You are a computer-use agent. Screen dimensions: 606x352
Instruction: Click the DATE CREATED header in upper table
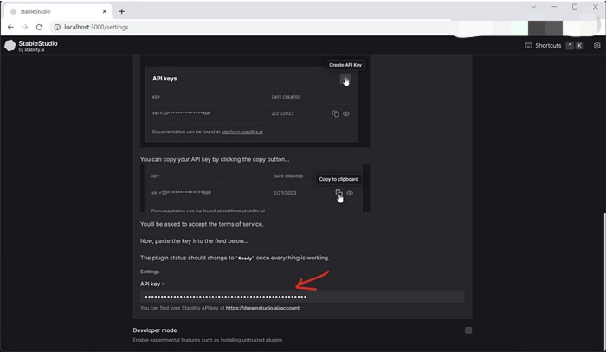click(286, 97)
